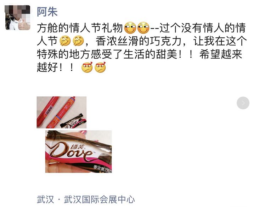Click the small Dove bar in top photo
Image resolution: width=253 pixels, height=207 pixels.
coord(74,121)
